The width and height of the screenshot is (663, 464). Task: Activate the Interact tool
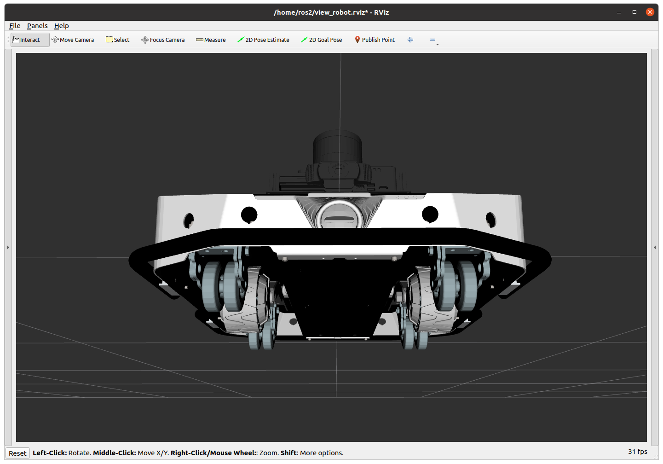(x=26, y=40)
